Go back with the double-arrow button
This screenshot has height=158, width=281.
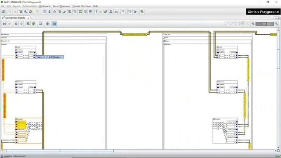pyautogui.click(x=4, y=24)
